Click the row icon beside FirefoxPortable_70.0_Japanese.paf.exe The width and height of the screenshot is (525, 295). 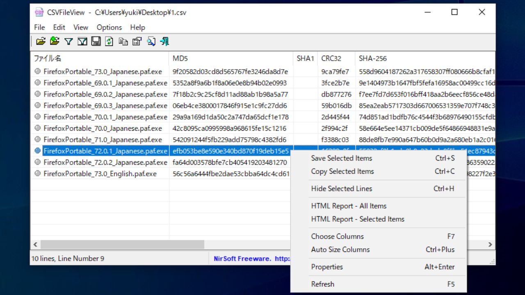coord(38,128)
